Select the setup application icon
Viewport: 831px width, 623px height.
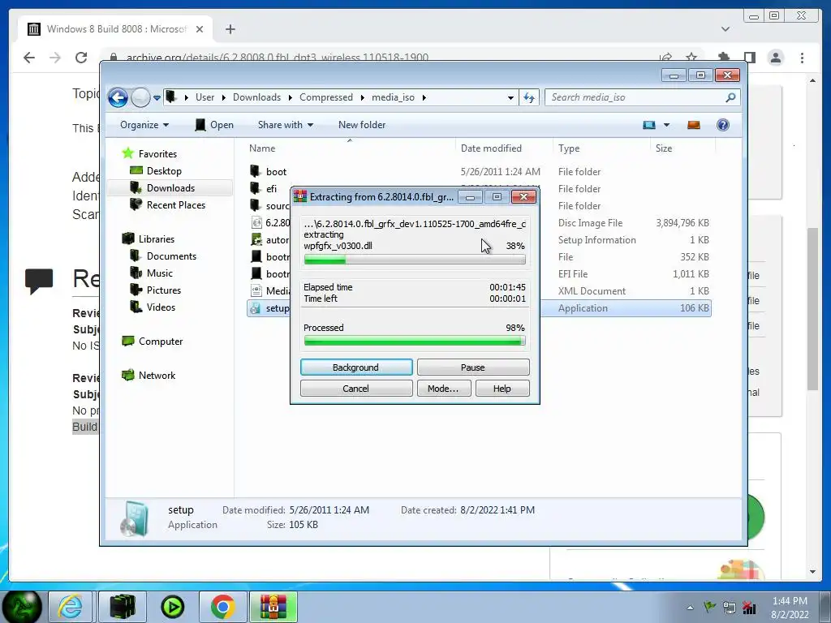tap(256, 307)
